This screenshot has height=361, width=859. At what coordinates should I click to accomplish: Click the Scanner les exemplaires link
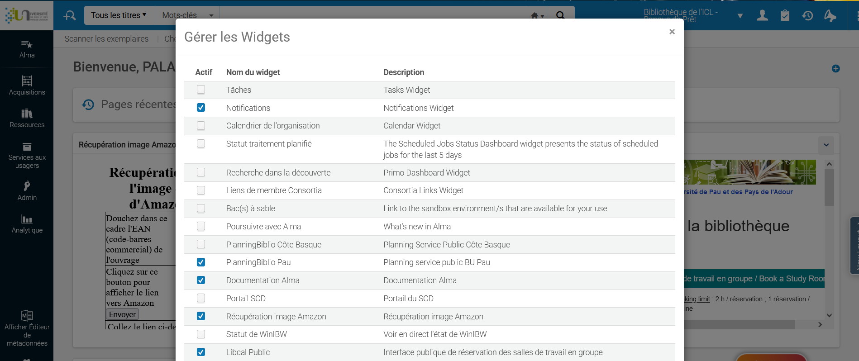pos(106,39)
